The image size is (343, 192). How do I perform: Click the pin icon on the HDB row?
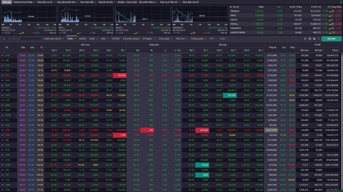[x=3, y=90]
